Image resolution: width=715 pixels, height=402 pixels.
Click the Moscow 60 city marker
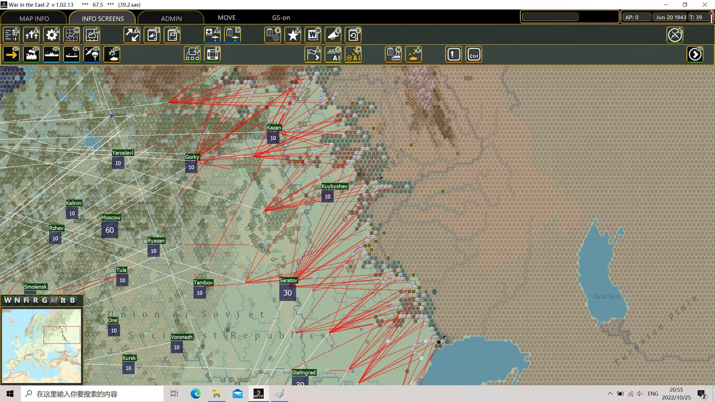[109, 230]
